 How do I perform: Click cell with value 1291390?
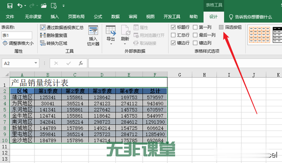[x=155, y=122]
